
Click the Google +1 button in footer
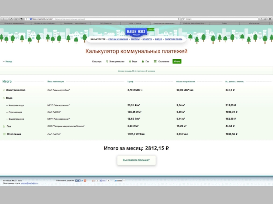(x=94, y=181)
